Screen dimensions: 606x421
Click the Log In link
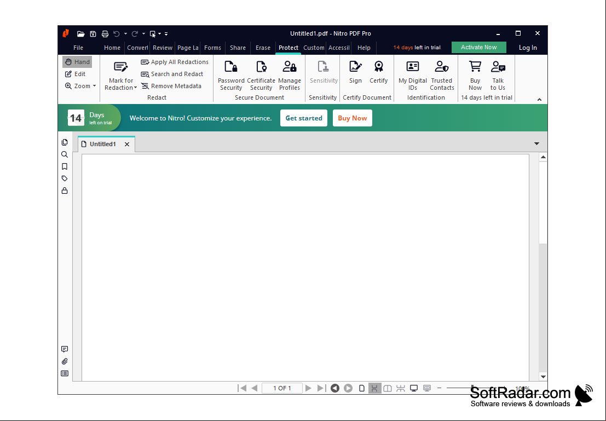click(x=528, y=48)
